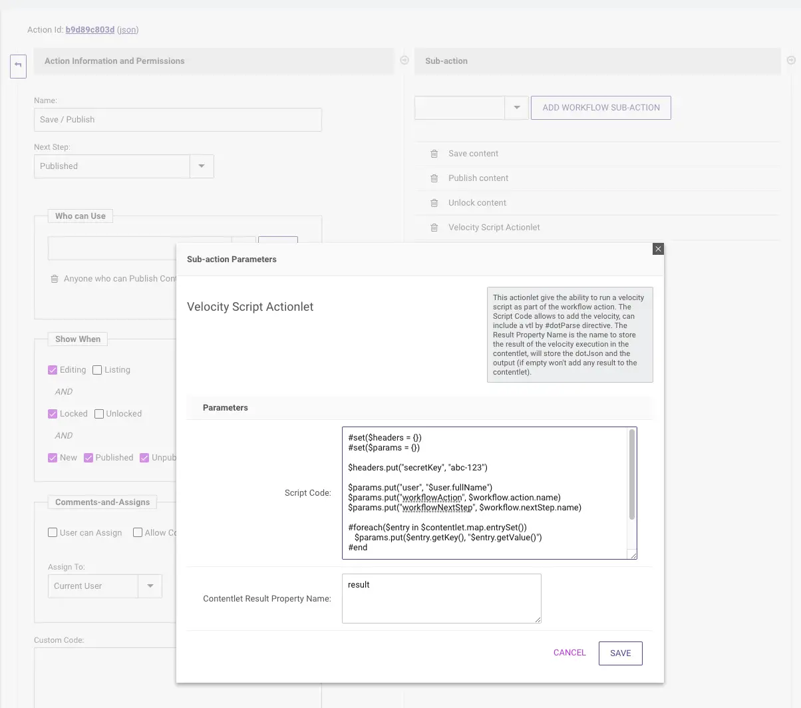
Task: Click the Script Code scrollbar
Action: [x=631, y=475]
